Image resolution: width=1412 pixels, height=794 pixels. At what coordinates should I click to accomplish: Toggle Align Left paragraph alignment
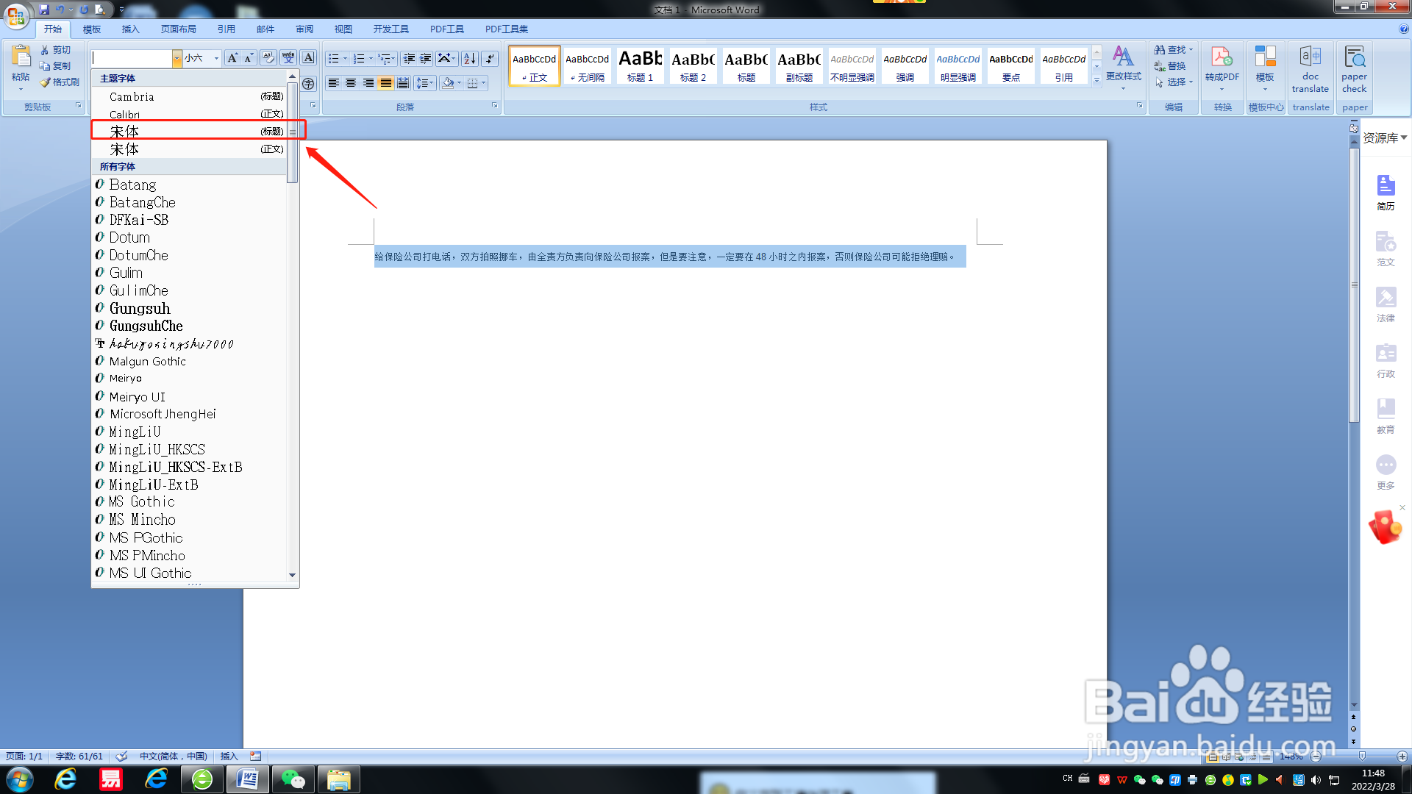pyautogui.click(x=334, y=83)
